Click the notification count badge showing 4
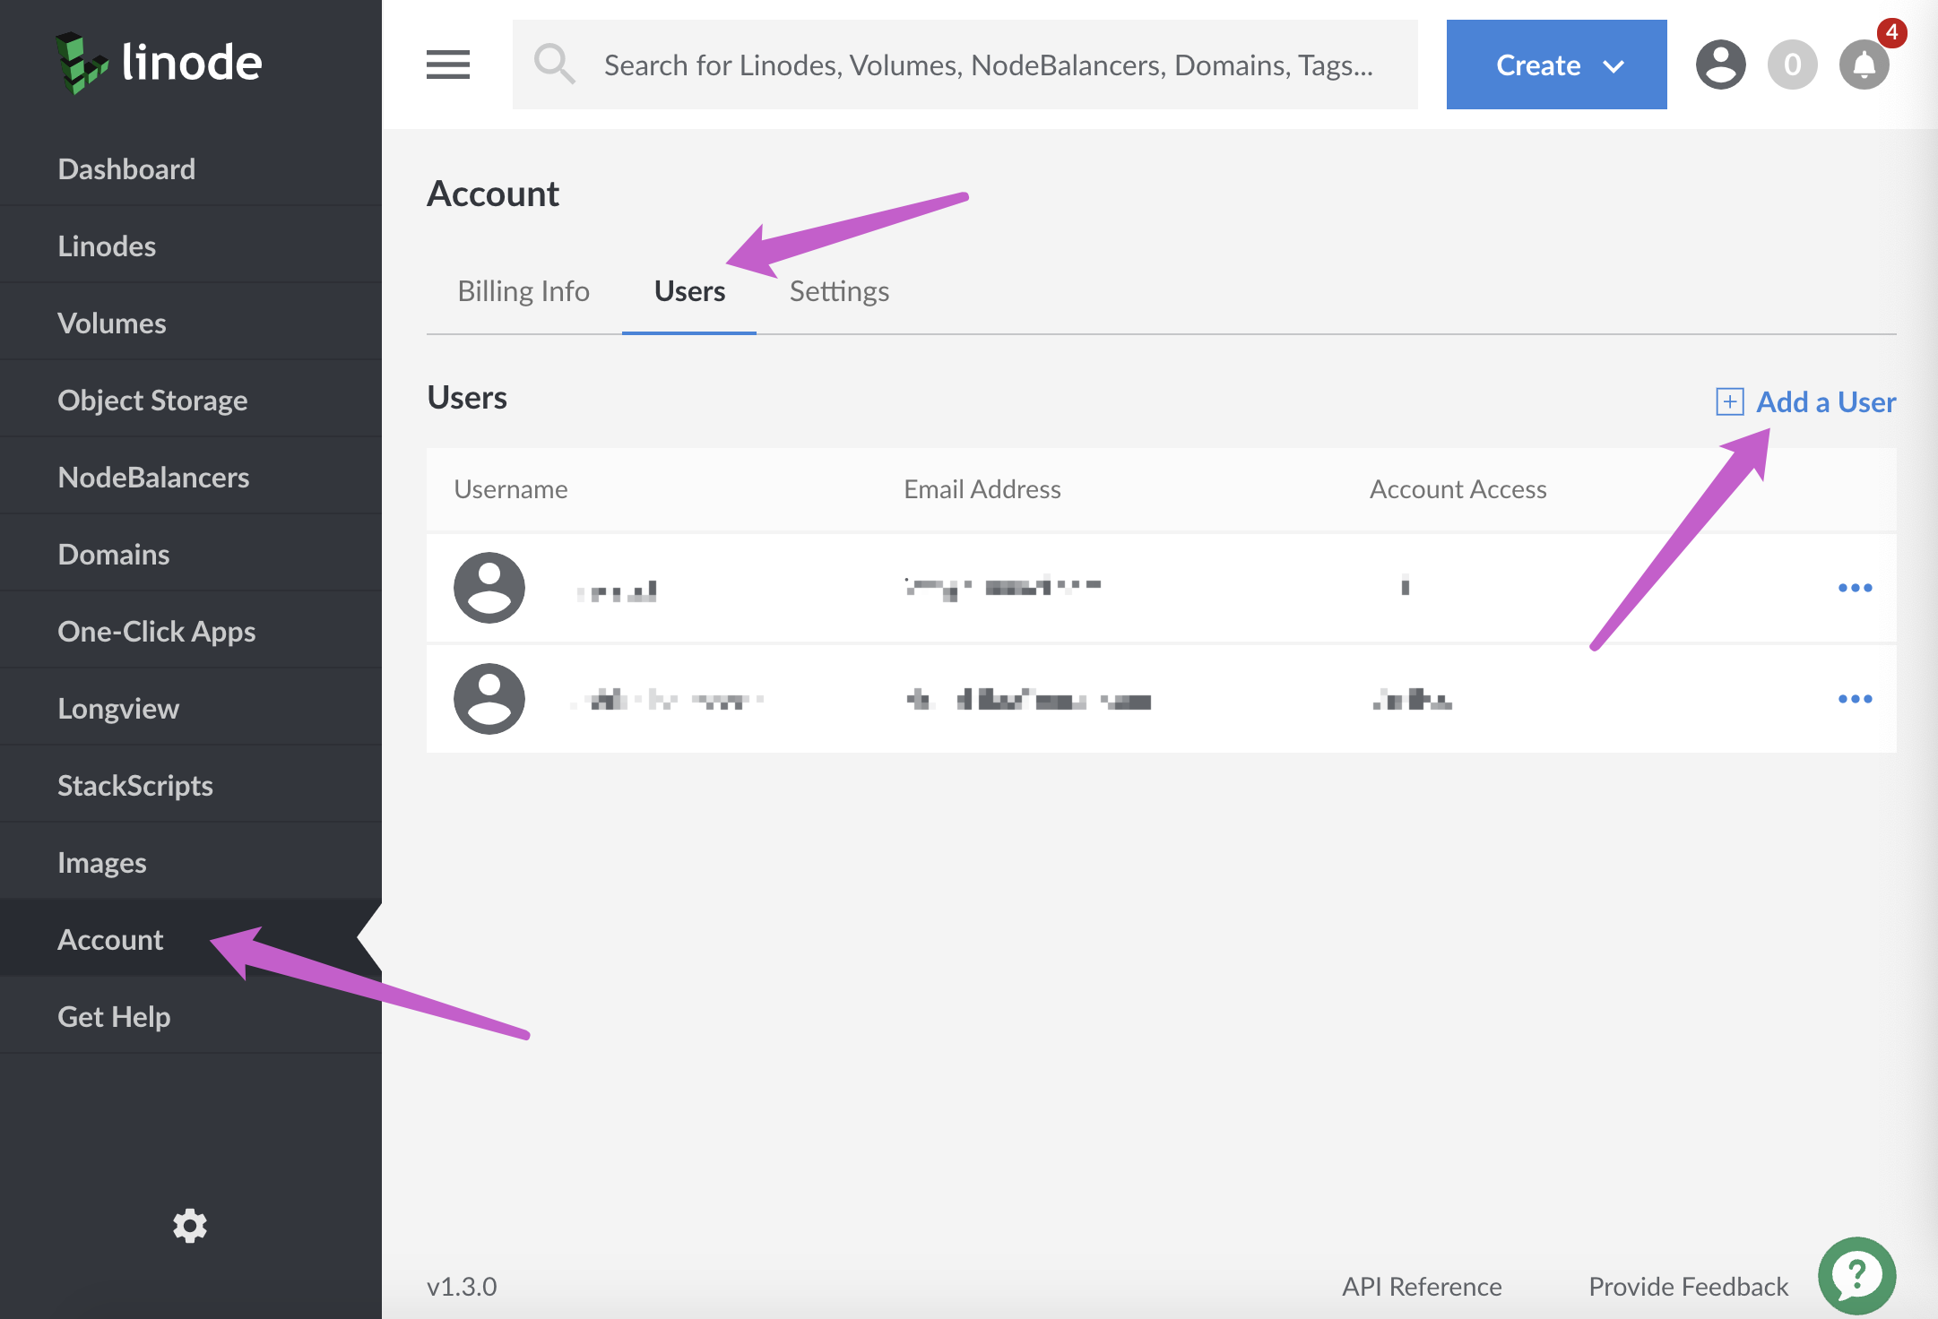The image size is (1938, 1319). (1891, 32)
